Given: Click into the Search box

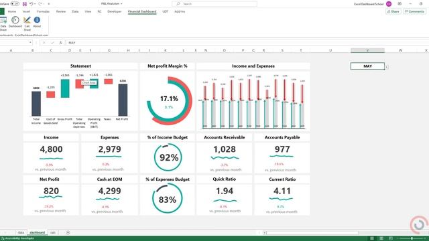Looking at the screenshot, I should click(x=214, y=4).
